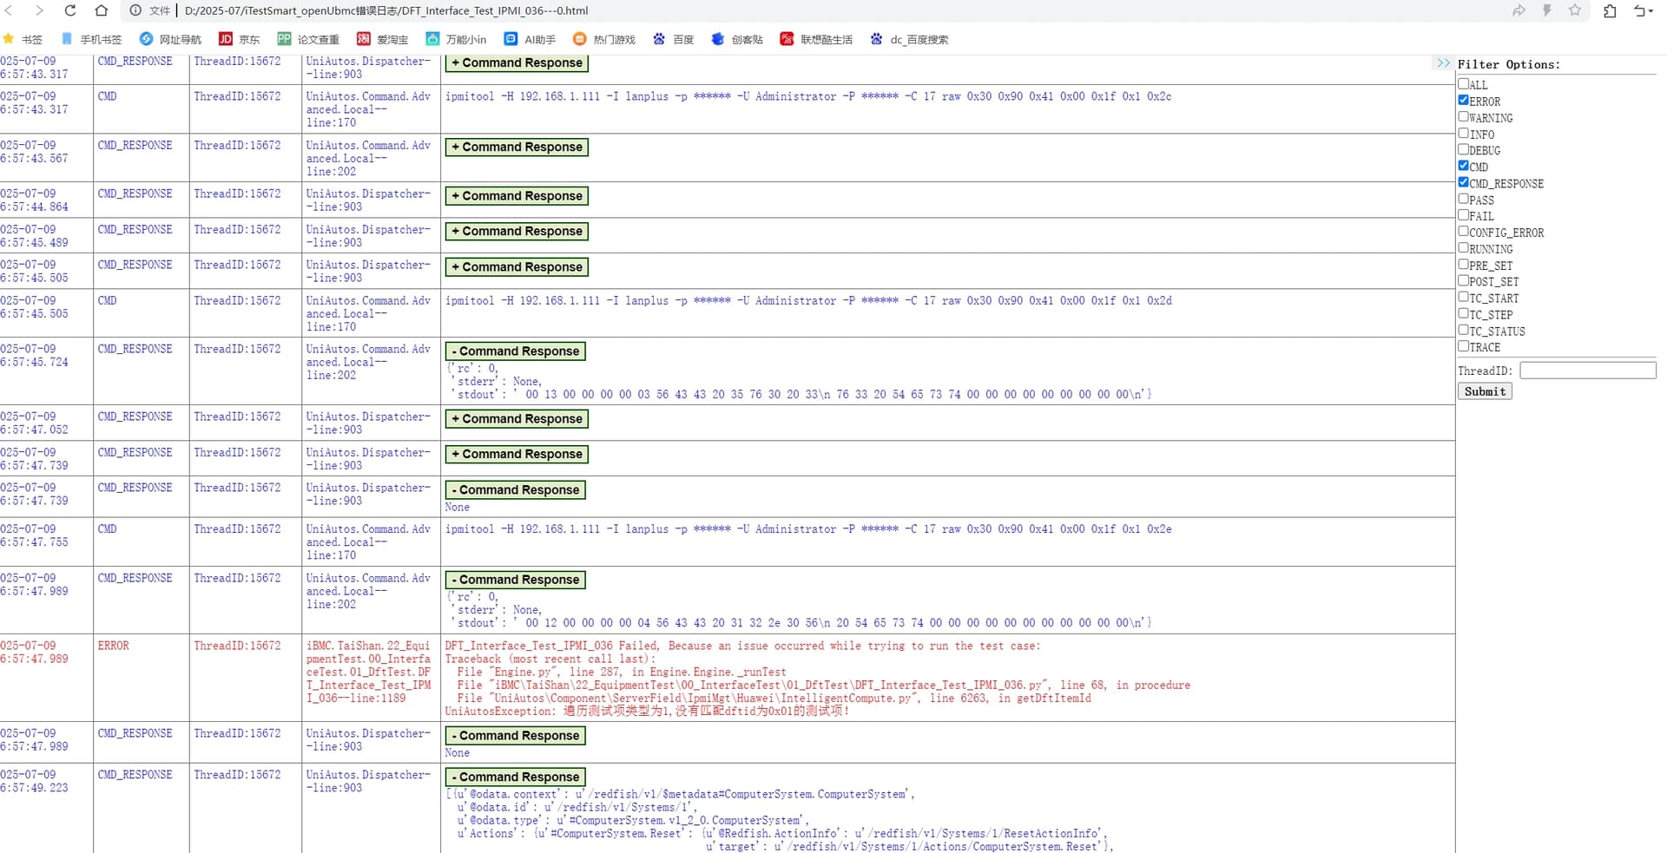Open the 联想酷生活 bookmark
The image size is (1667, 853).
click(x=816, y=39)
